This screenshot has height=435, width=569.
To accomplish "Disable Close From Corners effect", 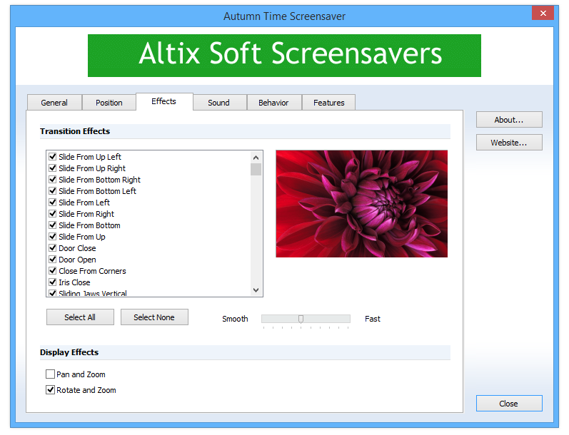I will pos(53,271).
